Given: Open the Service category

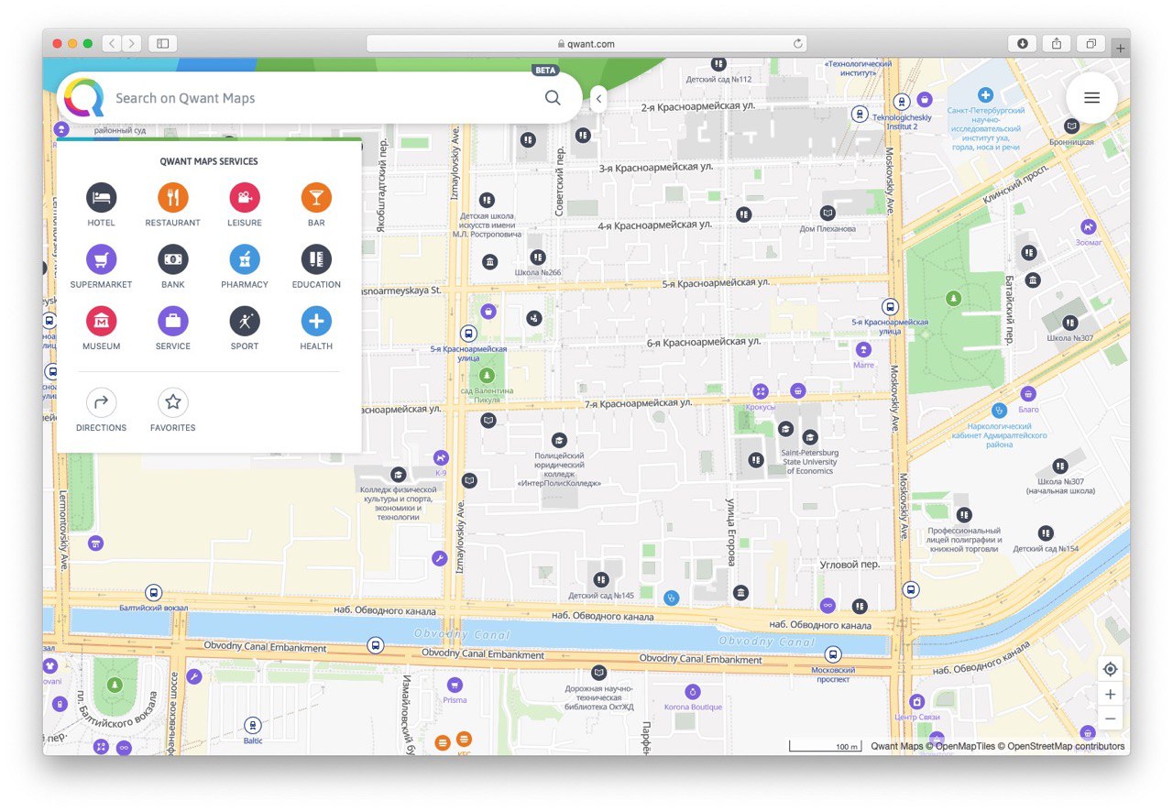Looking at the screenshot, I should pyautogui.click(x=172, y=321).
